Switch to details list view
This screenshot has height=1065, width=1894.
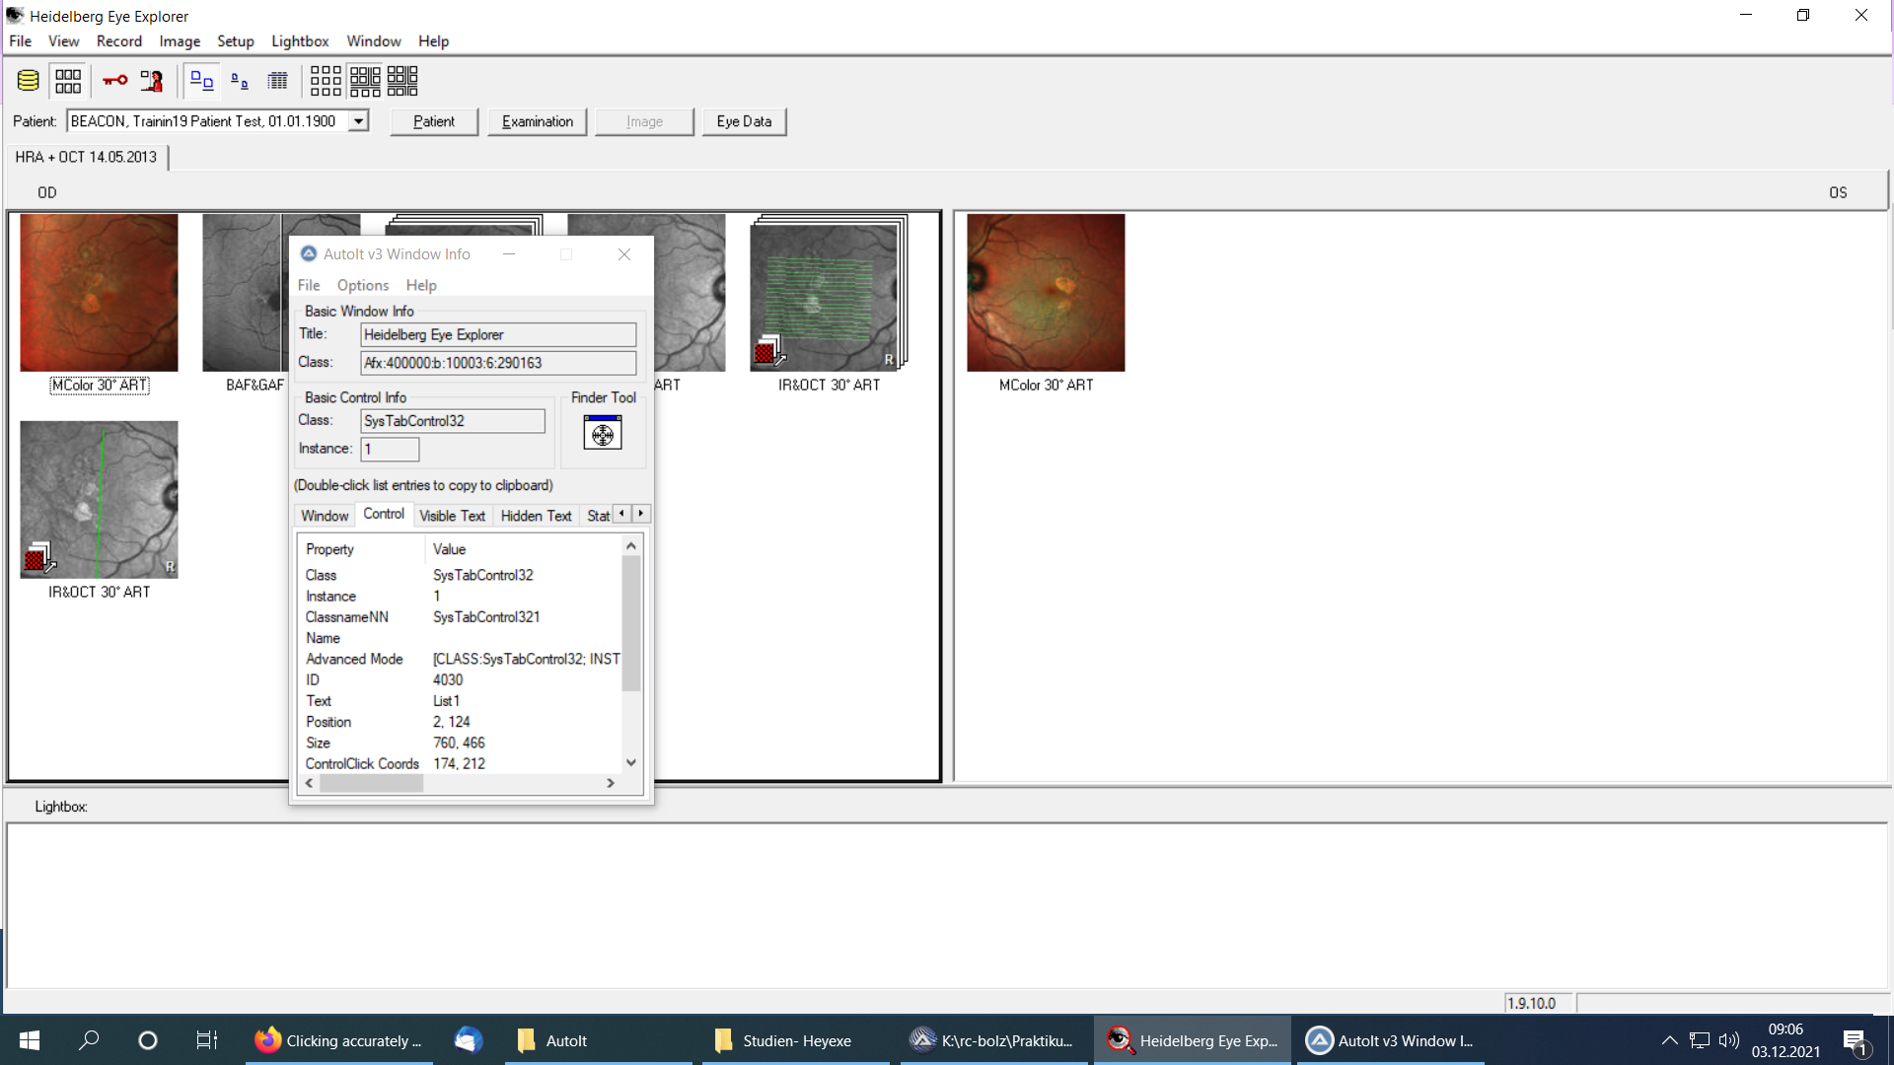(x=278, y=81)
